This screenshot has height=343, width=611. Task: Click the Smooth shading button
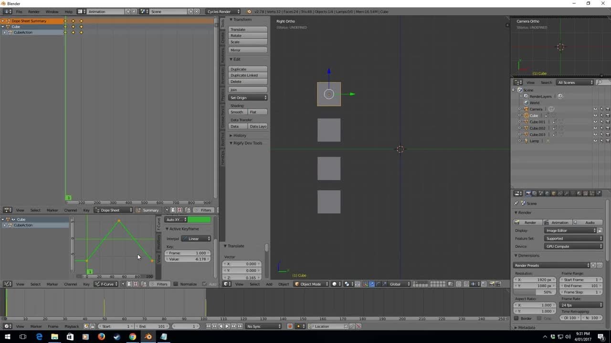pyautogui.click(x=237, y=112)
